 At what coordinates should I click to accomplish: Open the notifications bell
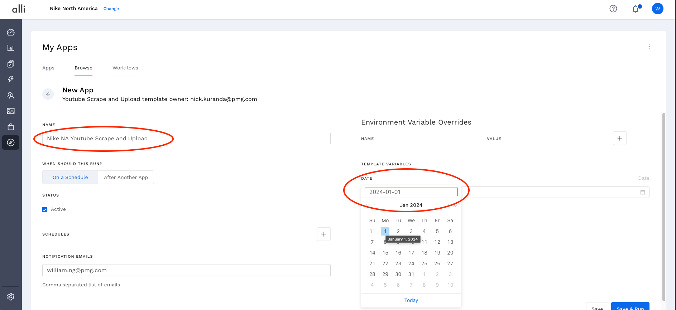click(x=636, y=9)
